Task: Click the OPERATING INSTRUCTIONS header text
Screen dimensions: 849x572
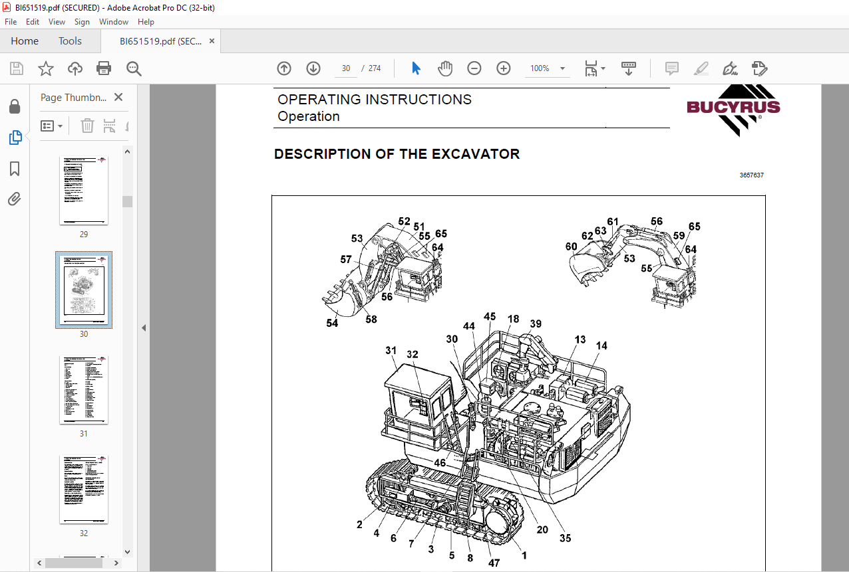Action: pos(375,100)
